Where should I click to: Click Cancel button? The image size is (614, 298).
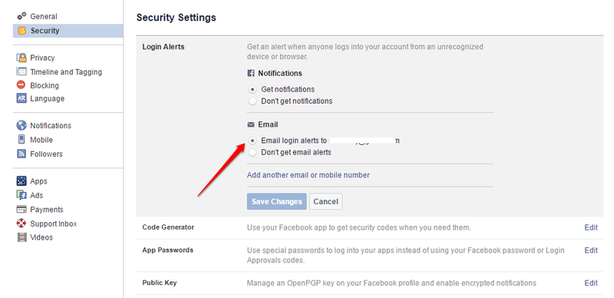(325, 201)
